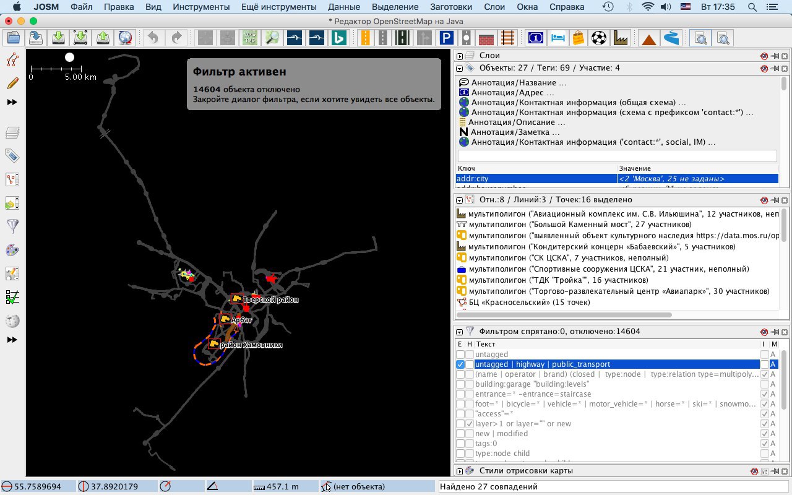792x495 pixels.
Task: Click the Update data globe icon
Action: [x=126, y=38]
